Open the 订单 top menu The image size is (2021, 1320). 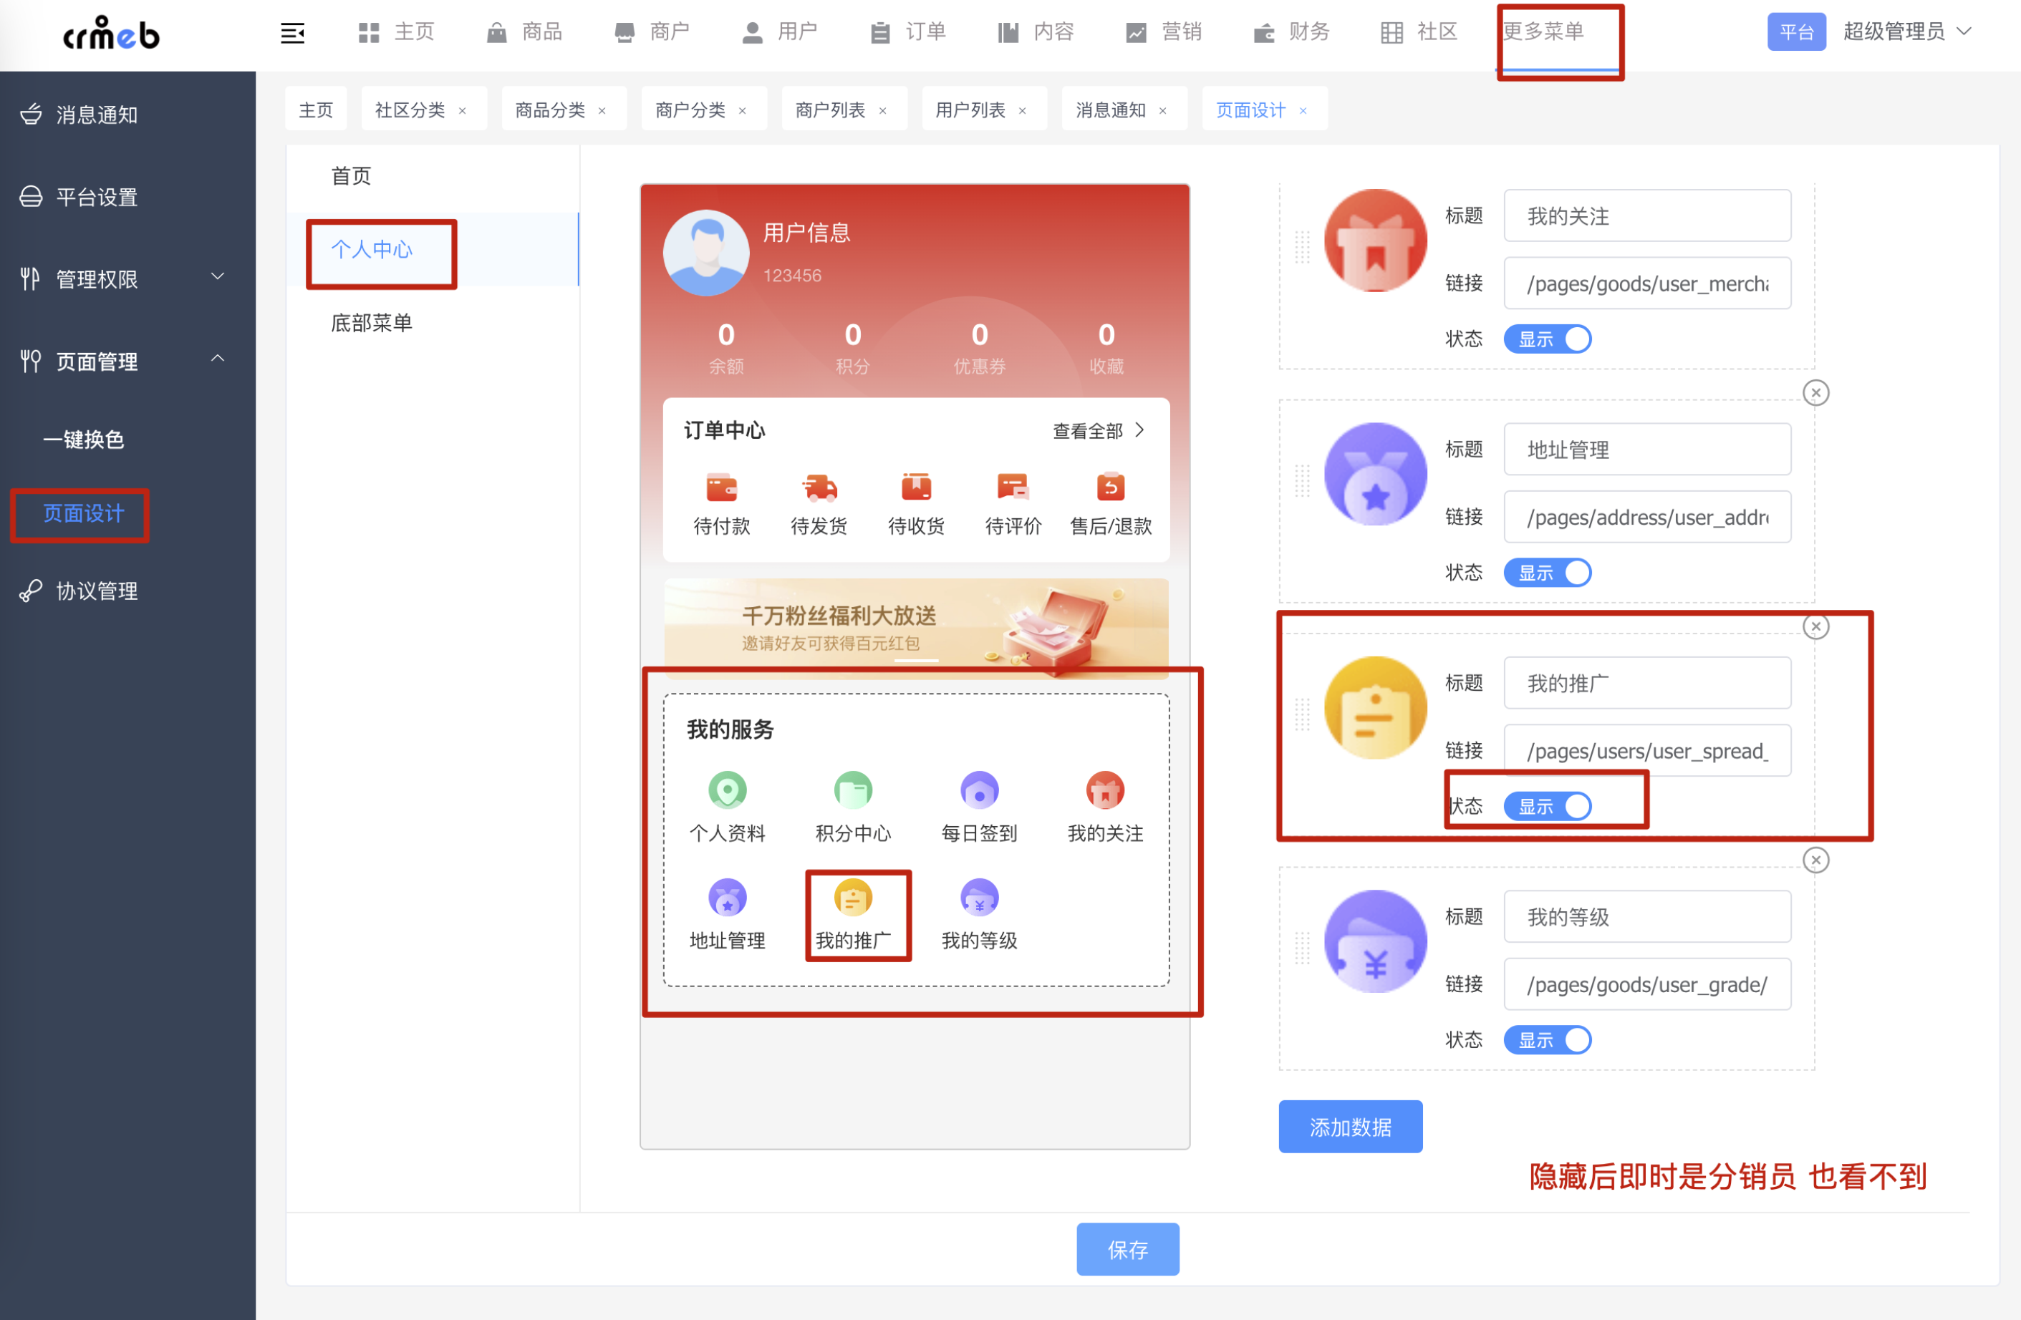pos(908,31)
